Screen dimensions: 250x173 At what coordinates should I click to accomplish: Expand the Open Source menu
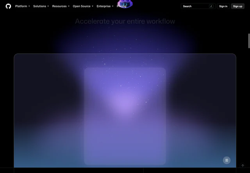pyautogui.click(x=83, y=6)
